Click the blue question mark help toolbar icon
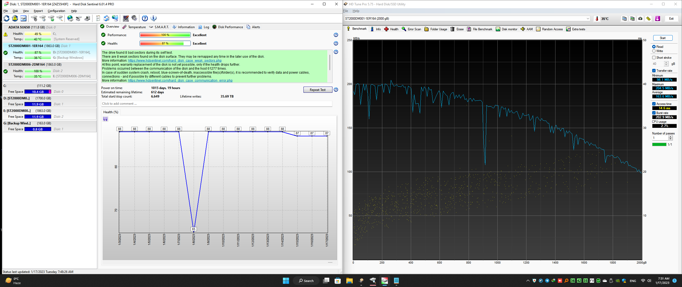The width and height of the screenshot is (682, 287). [145, 18]
